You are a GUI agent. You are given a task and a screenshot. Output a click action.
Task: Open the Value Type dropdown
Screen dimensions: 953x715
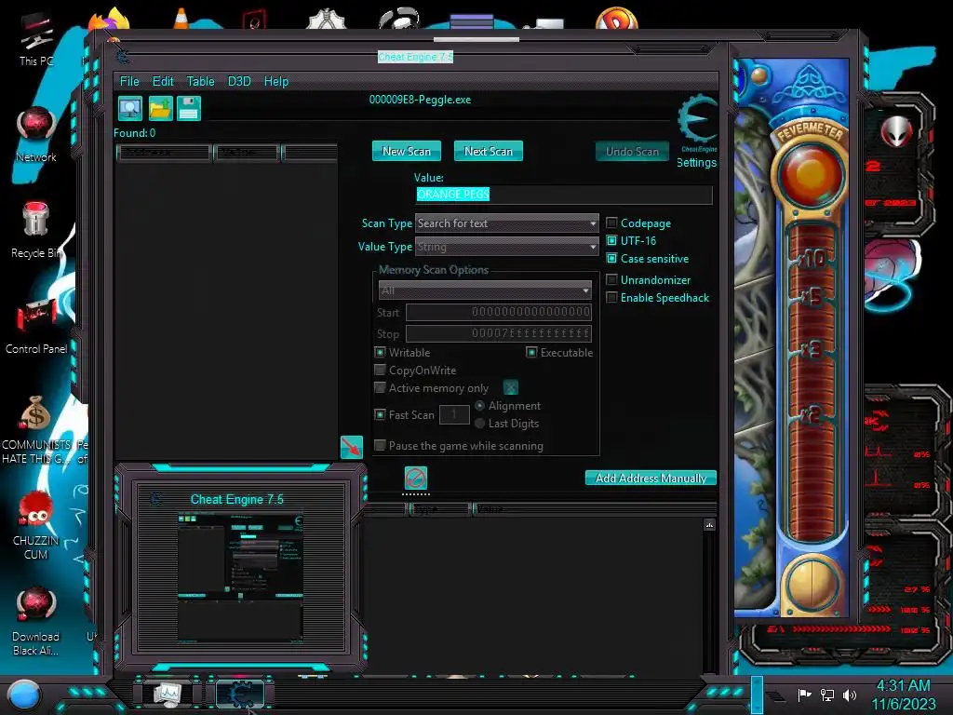[507, 247]
